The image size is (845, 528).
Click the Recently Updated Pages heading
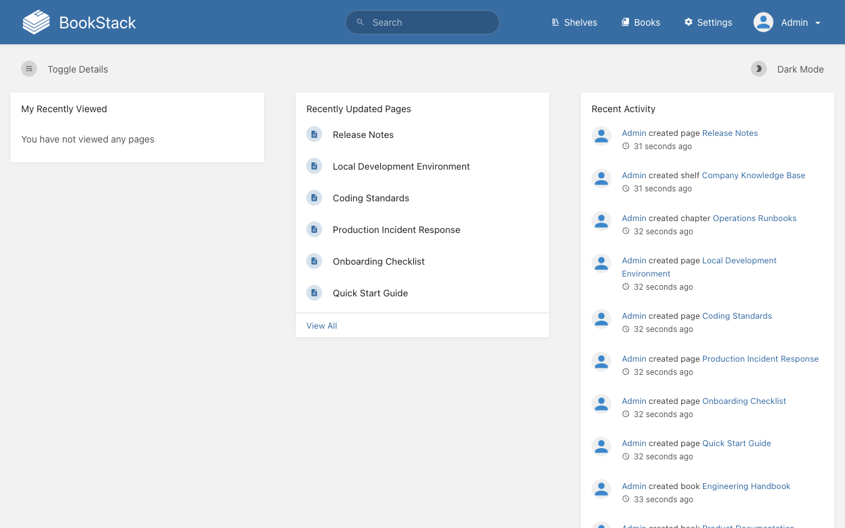(x=358, y=109)
